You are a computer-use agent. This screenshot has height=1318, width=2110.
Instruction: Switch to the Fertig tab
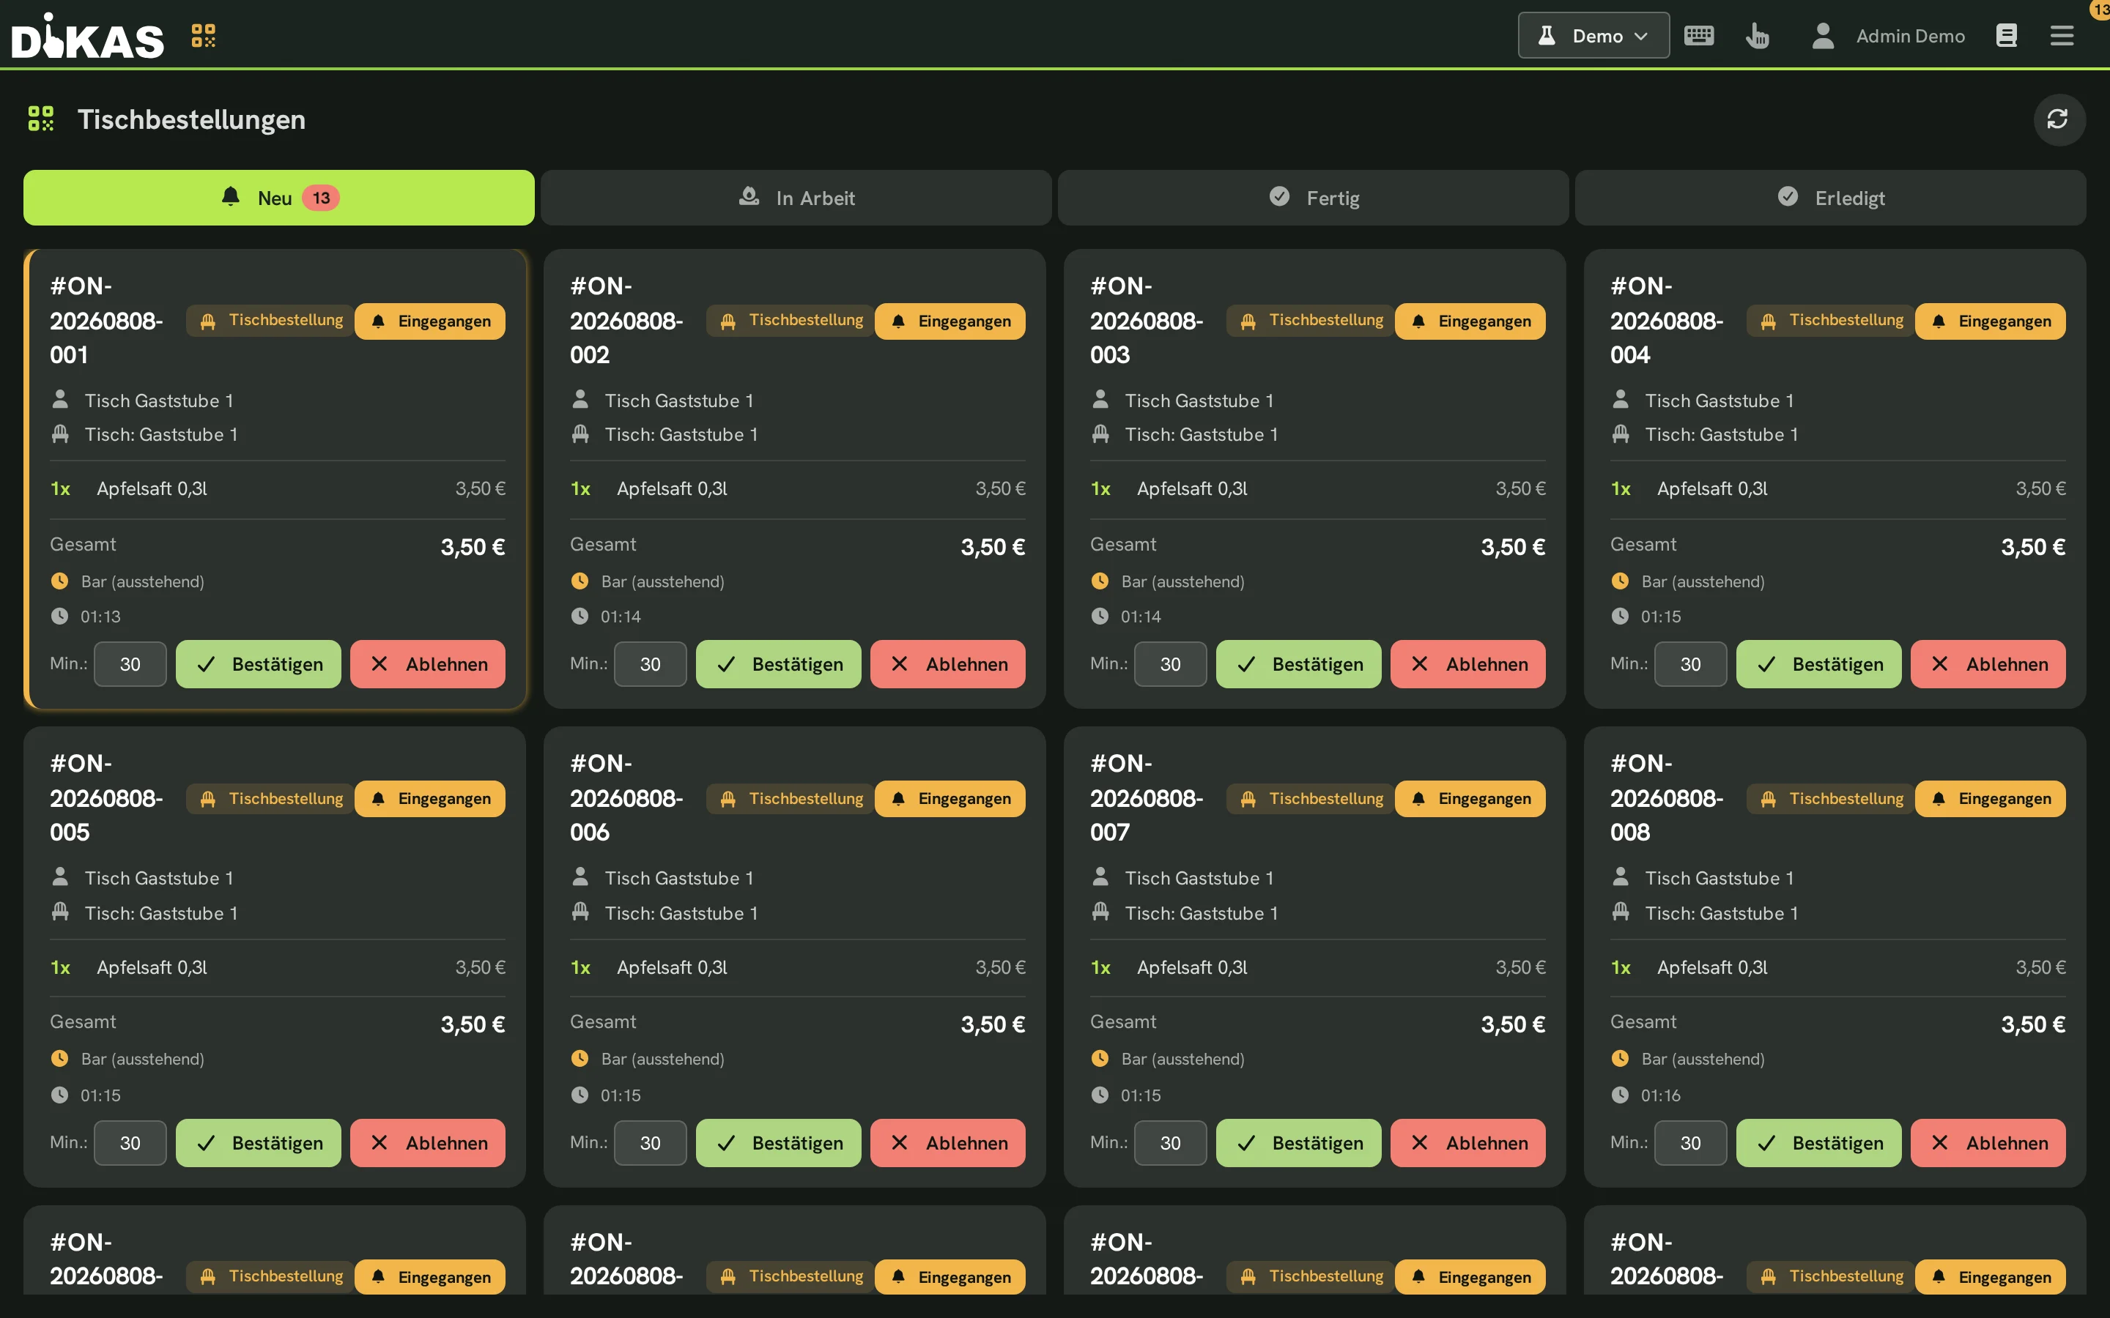[1313, 198]
